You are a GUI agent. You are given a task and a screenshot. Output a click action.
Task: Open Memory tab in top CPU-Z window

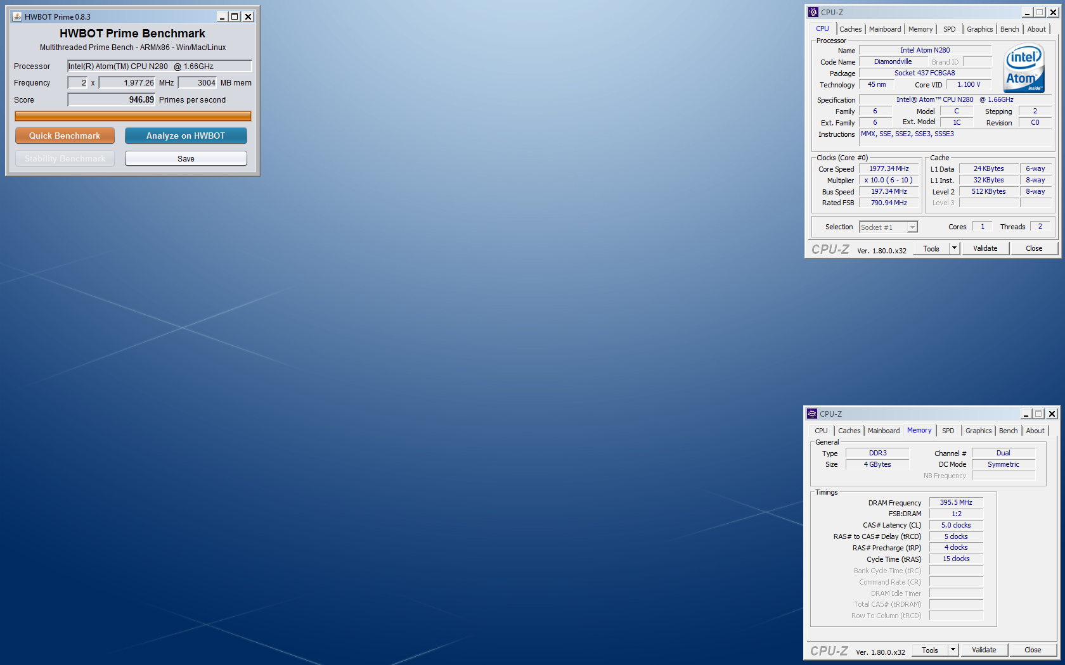(920, 29)
